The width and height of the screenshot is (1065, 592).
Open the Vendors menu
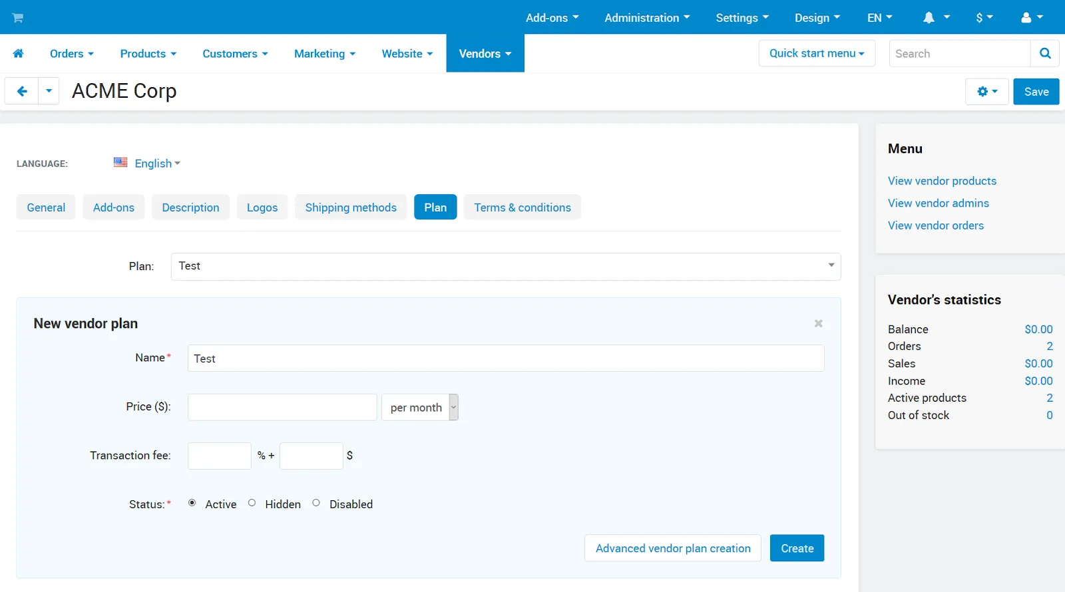pyautogui.click(x=485, y=53)
